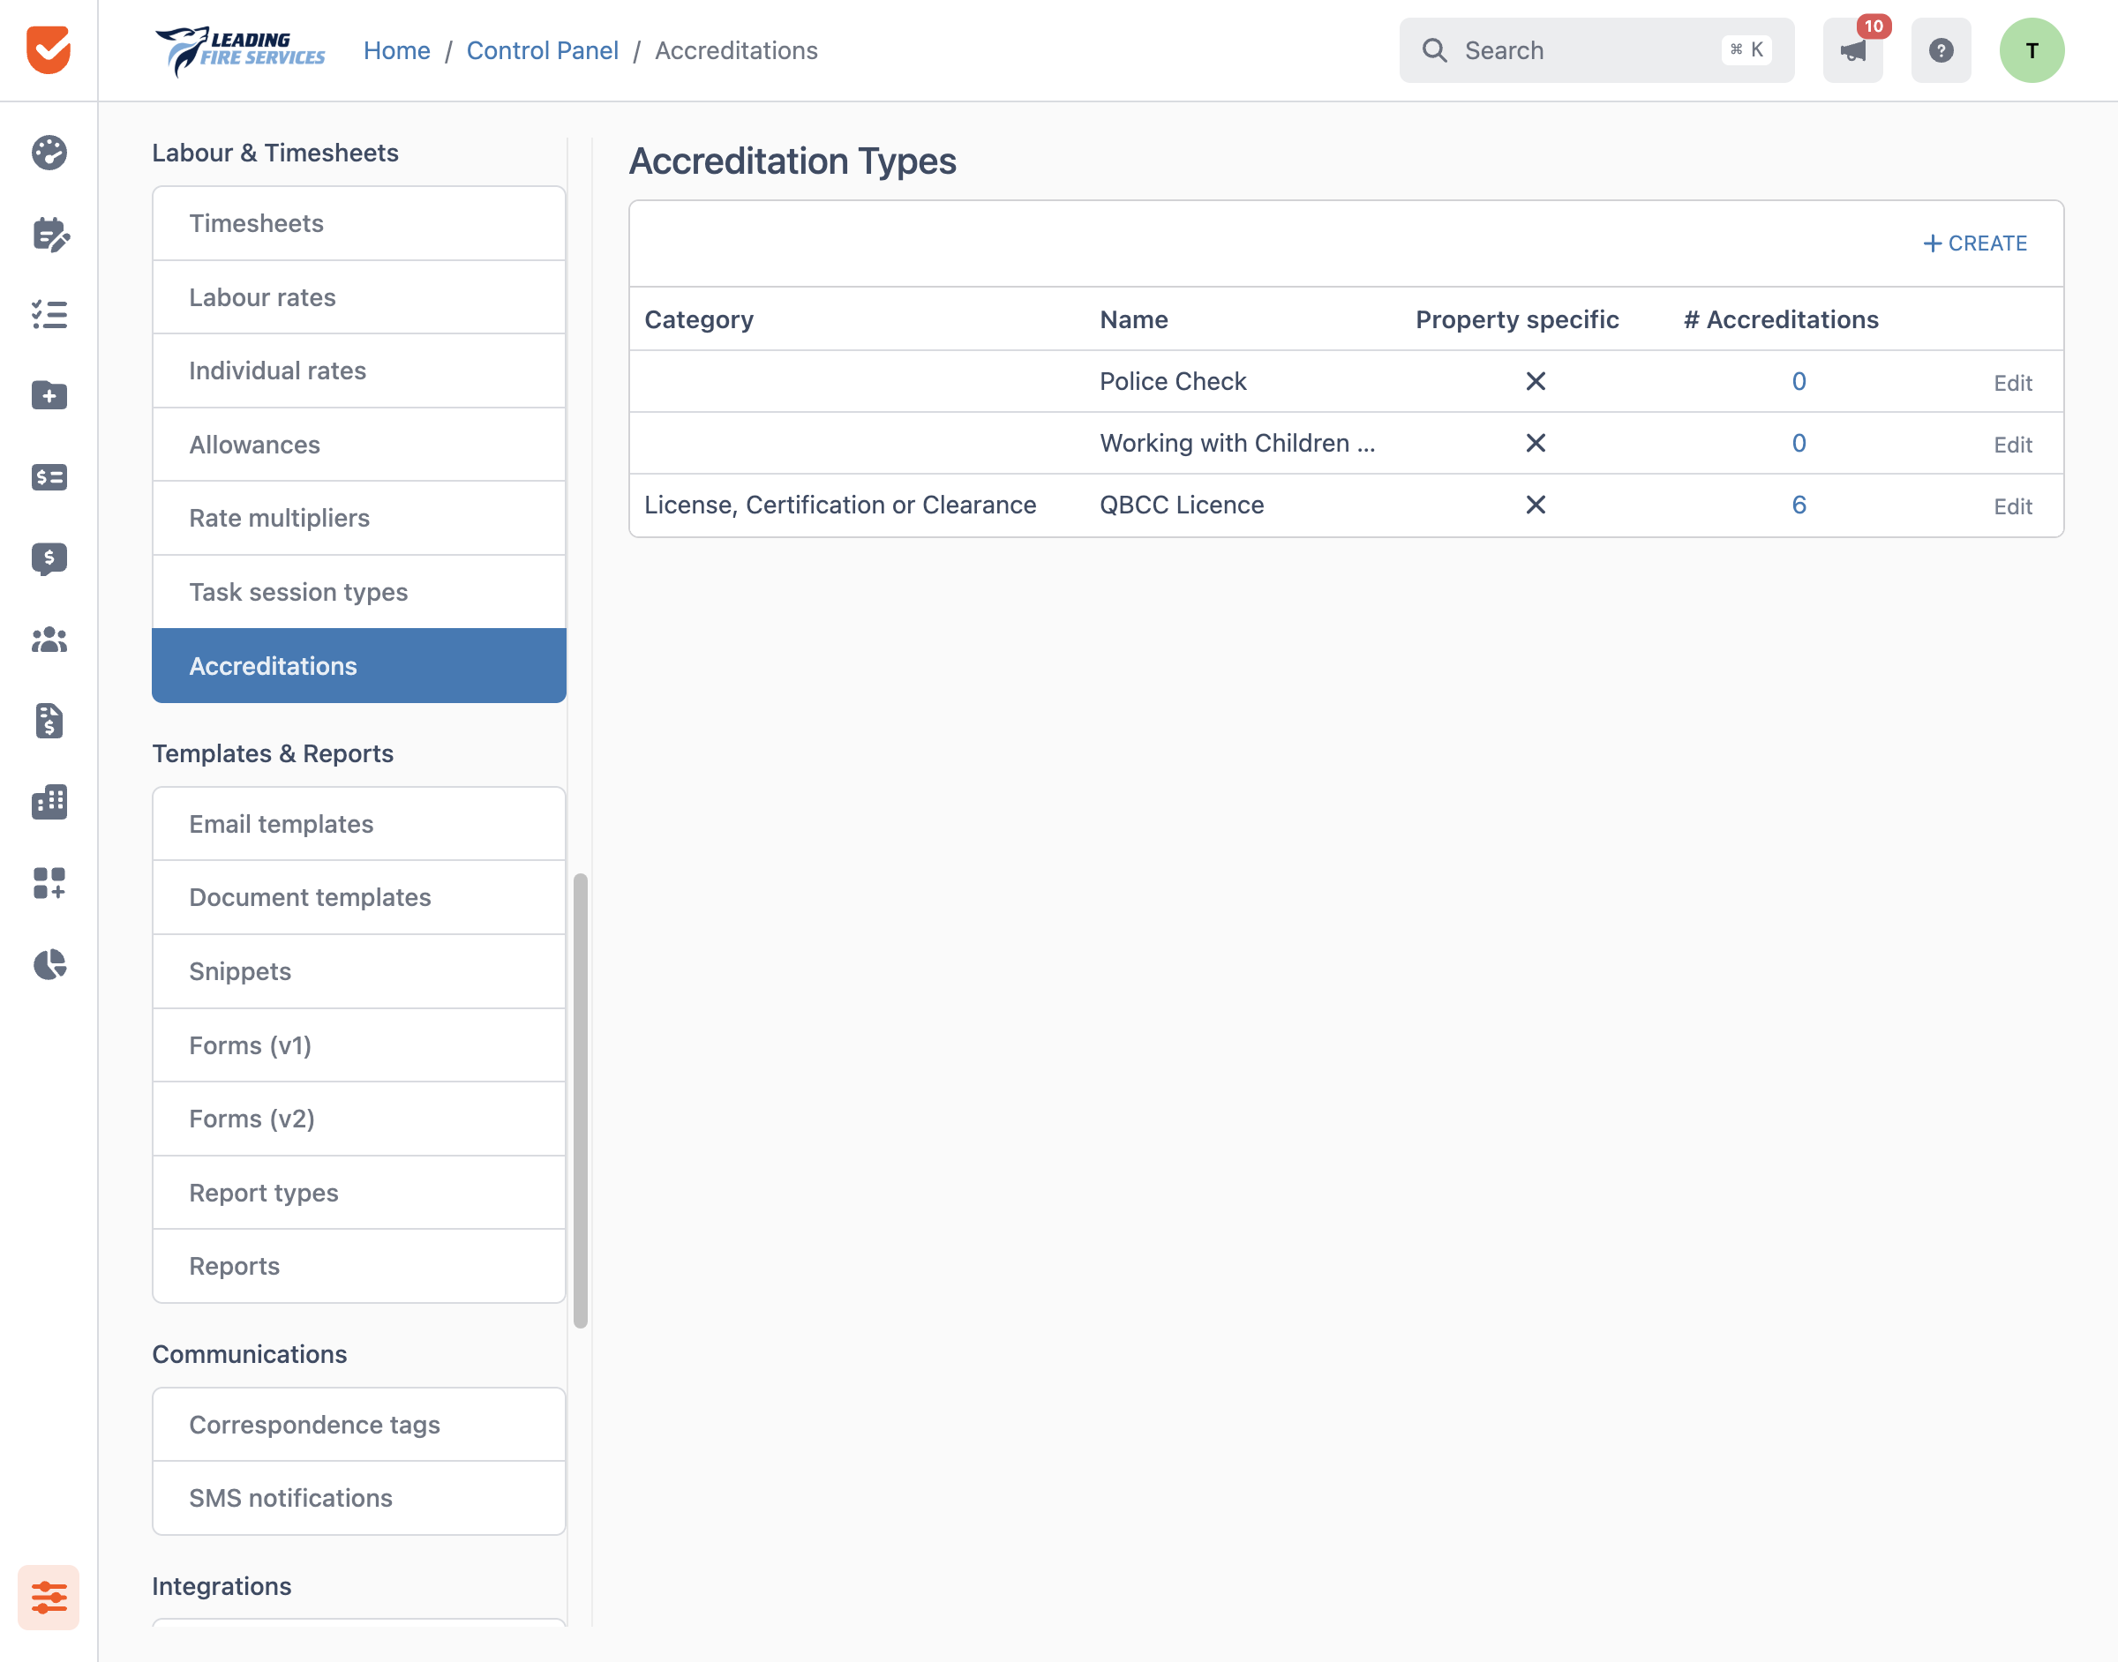
Task: Open Correspondence tags
Action: pos(359,1425)
